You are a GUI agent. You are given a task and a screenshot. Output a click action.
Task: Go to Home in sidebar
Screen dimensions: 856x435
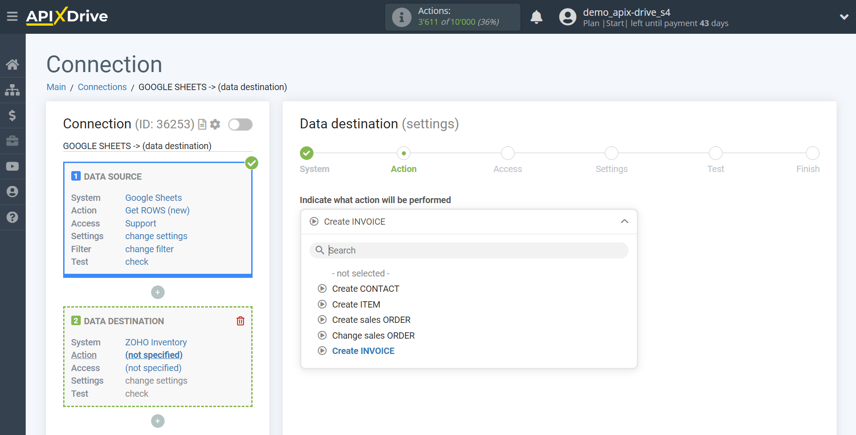pos(12,64)
